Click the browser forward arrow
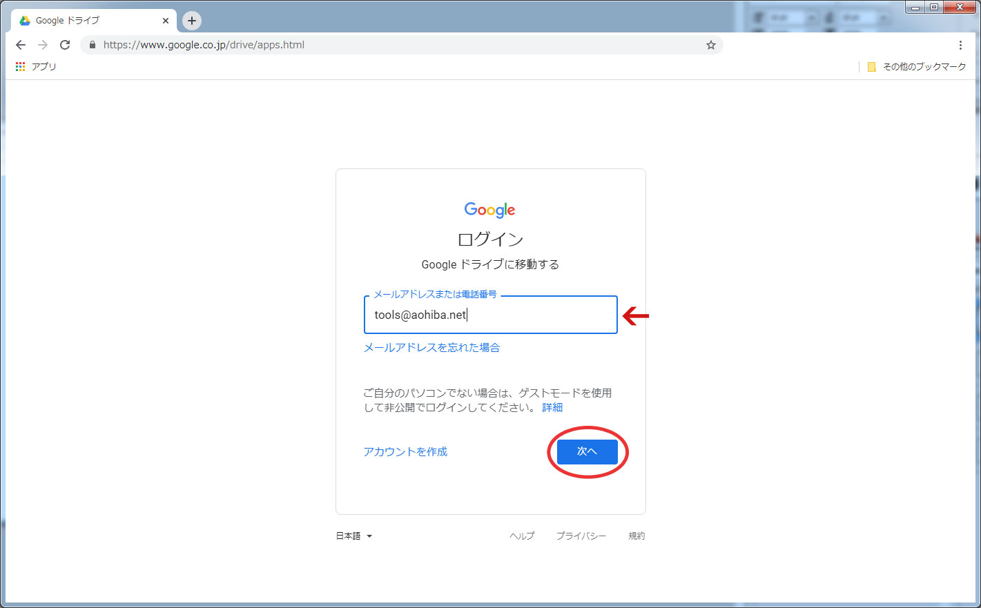 click(43, 45)
